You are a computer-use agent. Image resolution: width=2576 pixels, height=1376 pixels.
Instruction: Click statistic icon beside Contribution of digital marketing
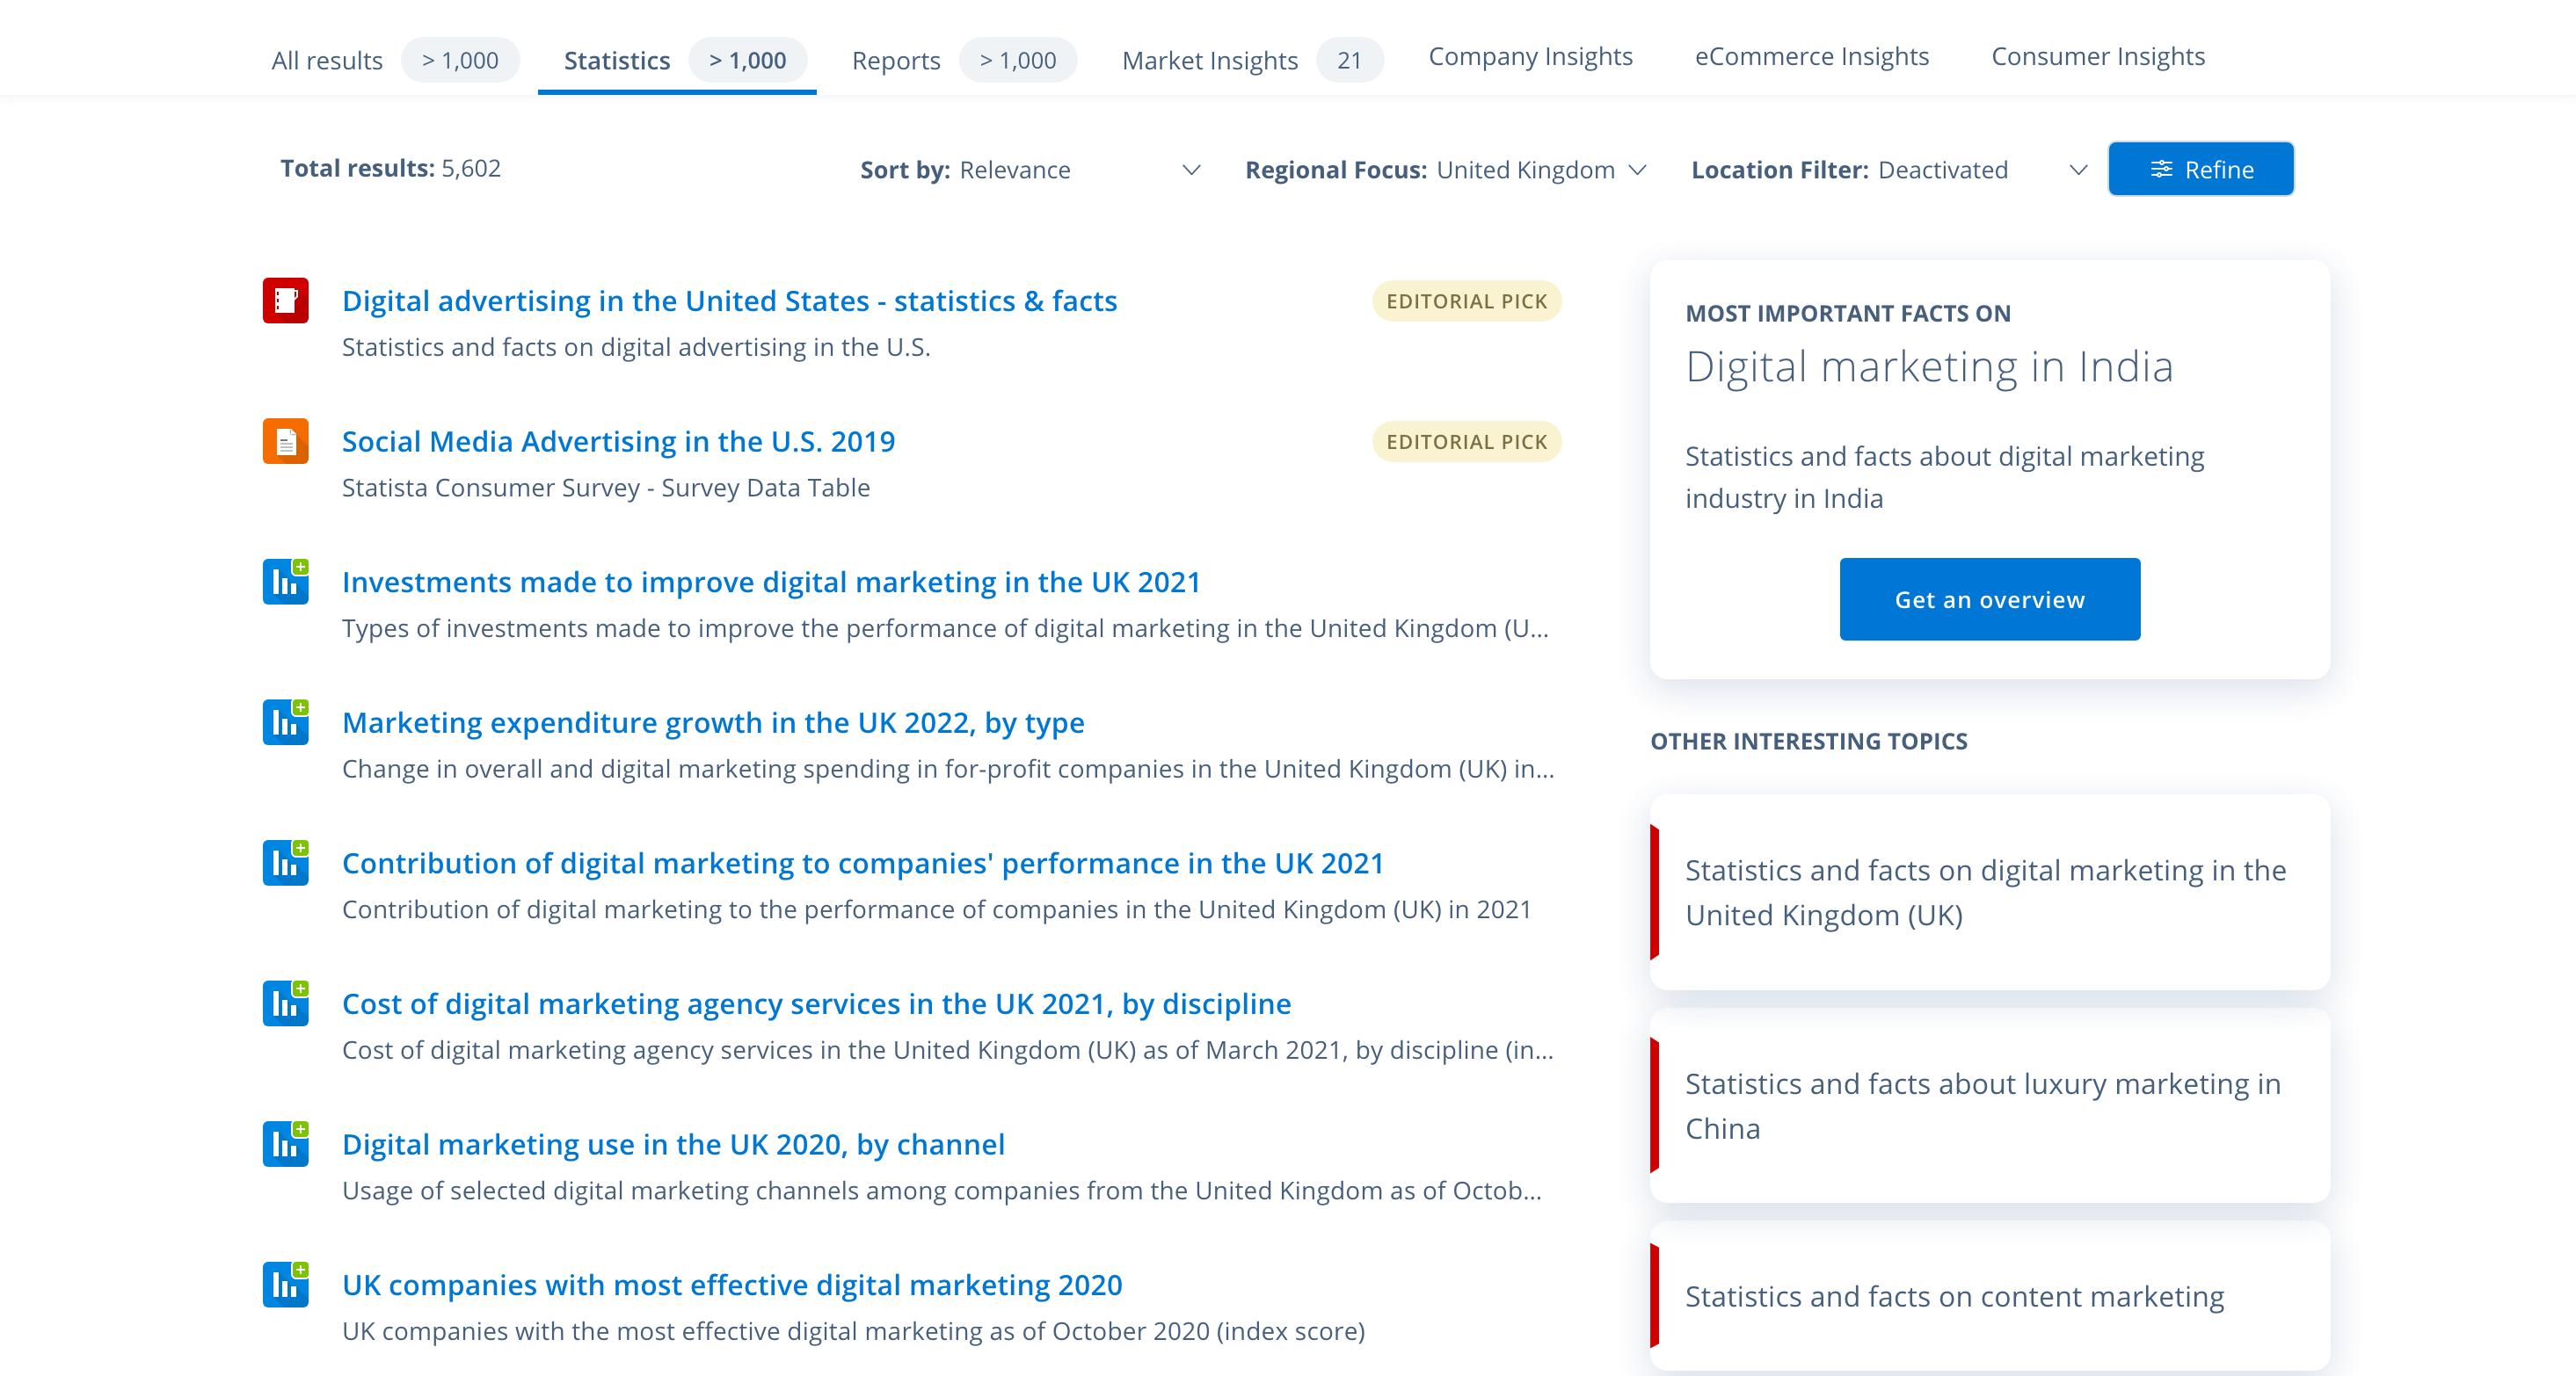pos(285,864)
